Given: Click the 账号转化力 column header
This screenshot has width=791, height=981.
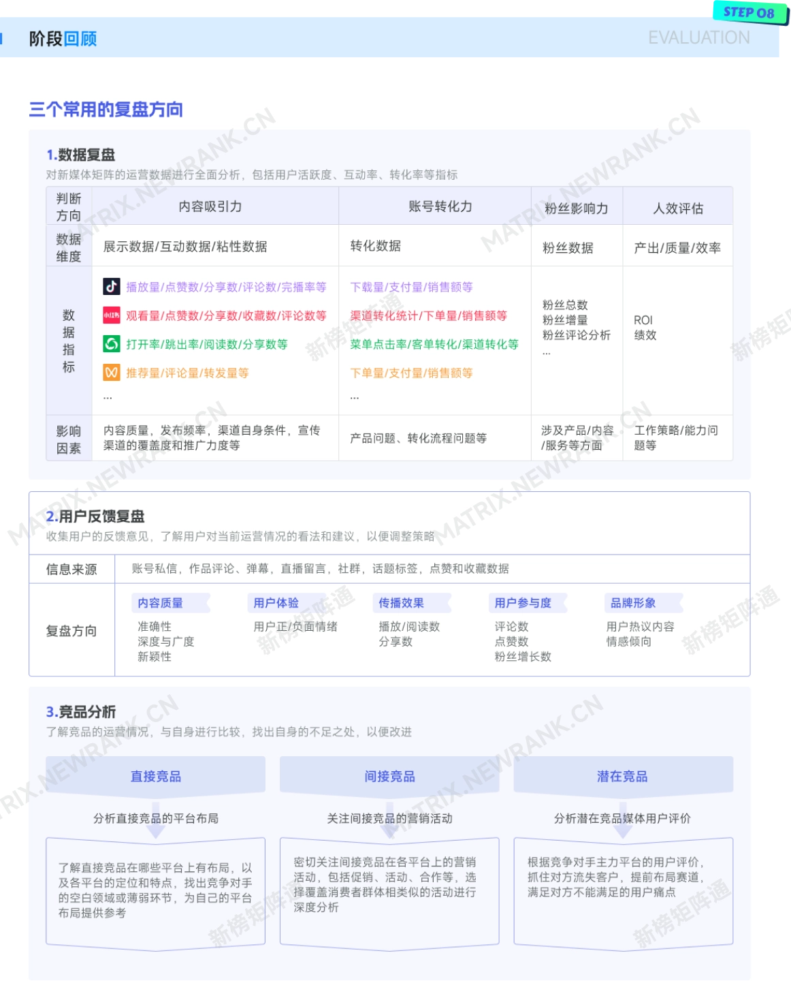Looking at the screenshot, I should coord(440,206).
